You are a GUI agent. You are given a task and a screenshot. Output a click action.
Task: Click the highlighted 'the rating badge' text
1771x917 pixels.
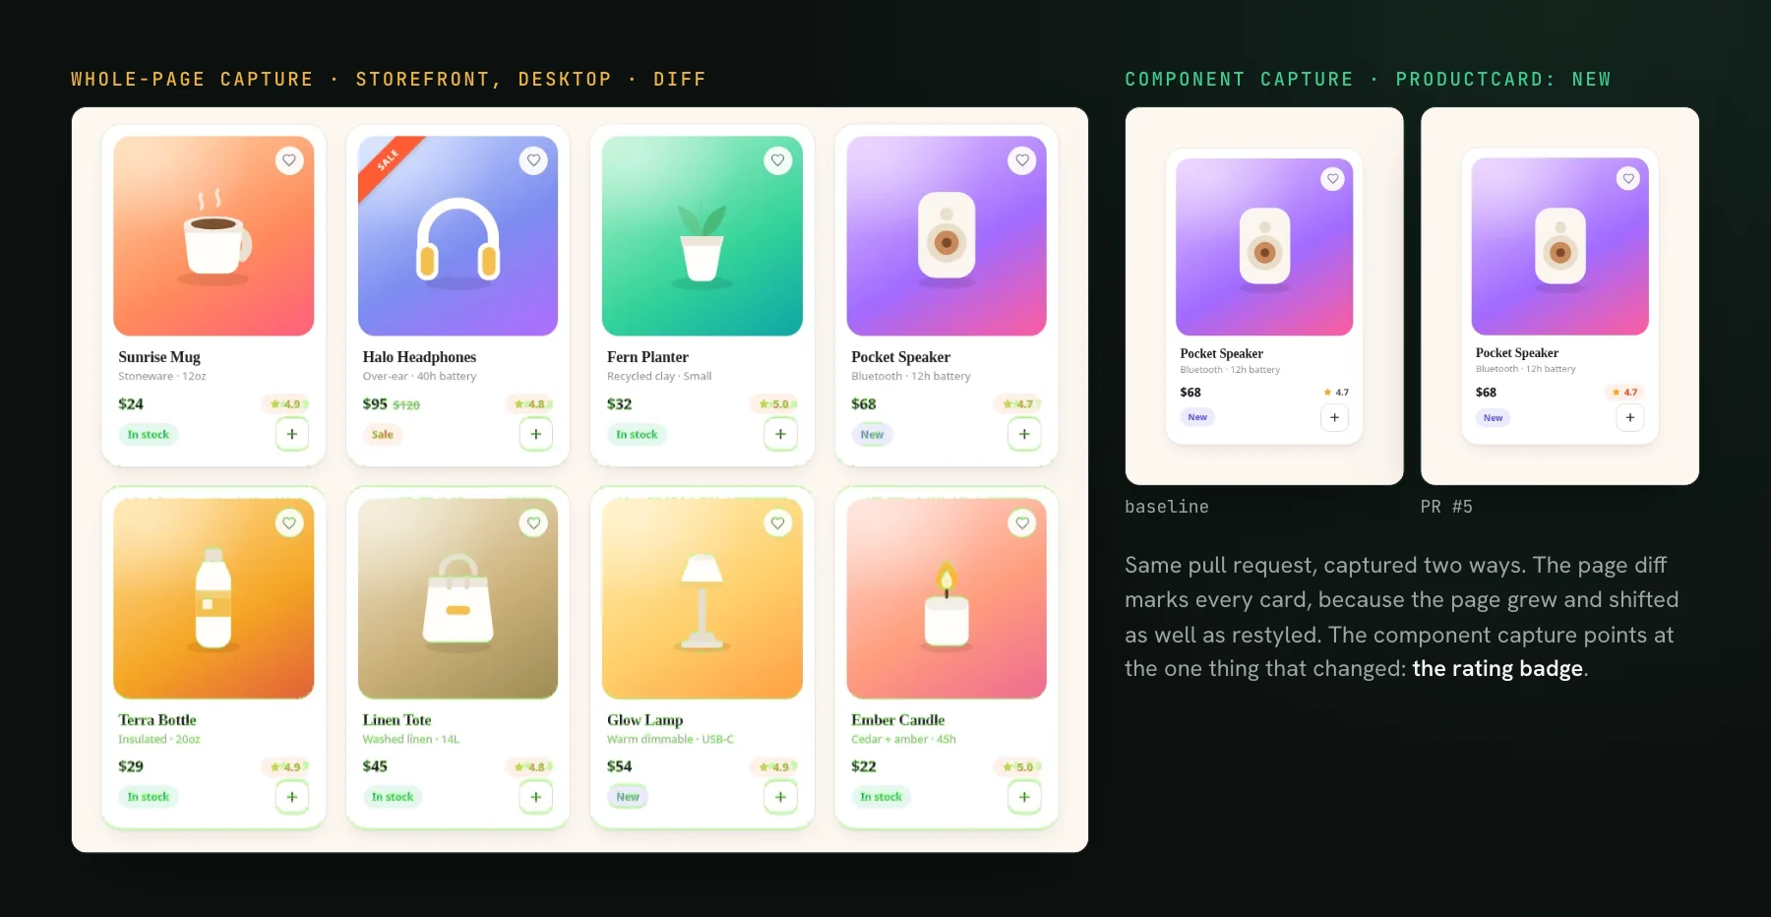coord(1497,669)
